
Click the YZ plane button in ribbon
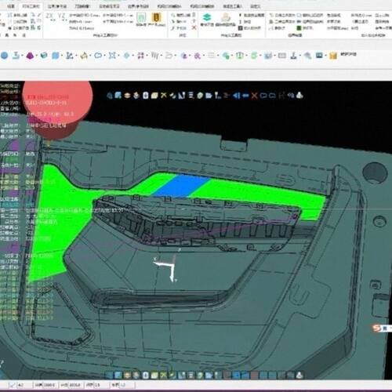pos(62,17)
